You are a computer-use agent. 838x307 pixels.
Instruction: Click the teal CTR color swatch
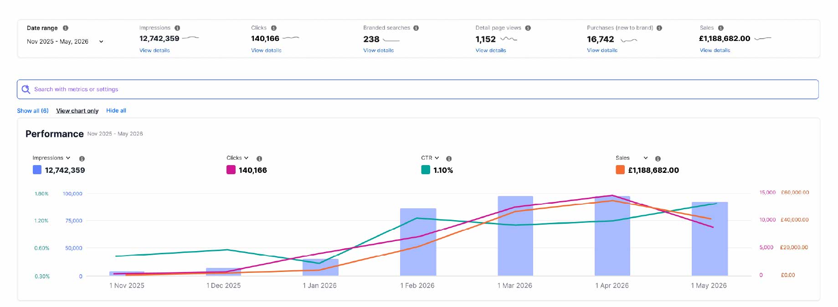click(426, 170)
